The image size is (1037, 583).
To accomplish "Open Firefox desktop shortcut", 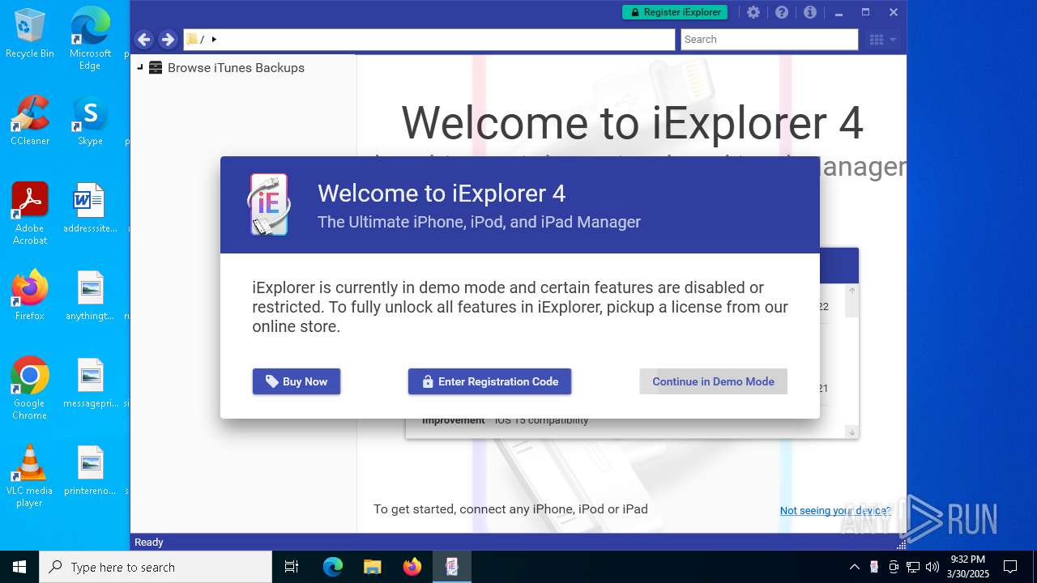I will pyautogui.click(x=30, y=296).
